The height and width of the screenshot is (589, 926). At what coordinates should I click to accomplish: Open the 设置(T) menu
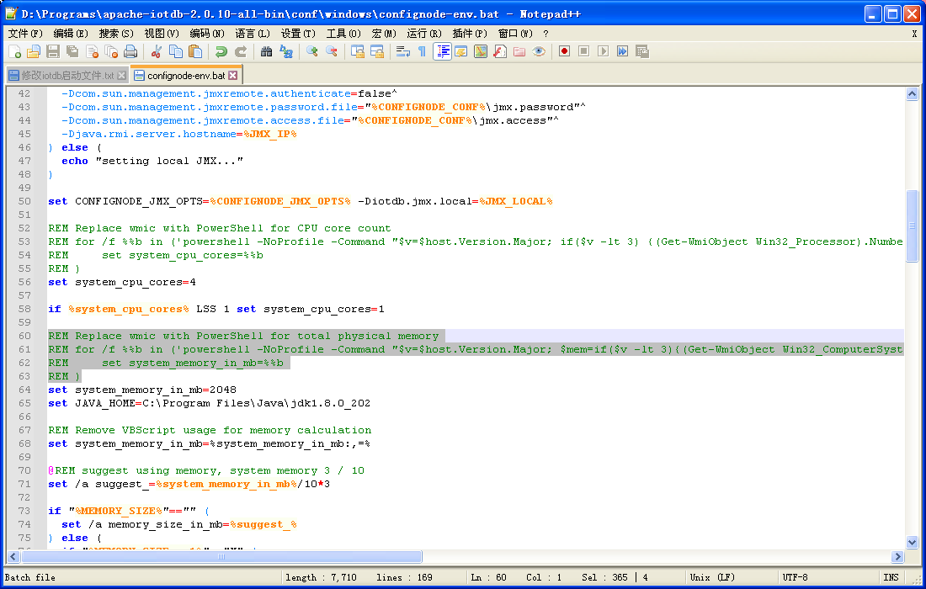(298, 34)
